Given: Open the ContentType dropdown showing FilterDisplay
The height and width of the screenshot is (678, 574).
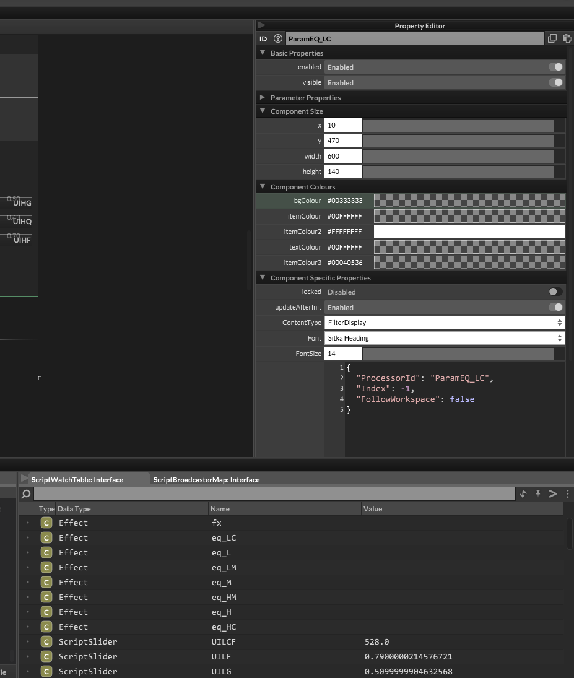Looking at the screenshot, I should pos(445,323).
